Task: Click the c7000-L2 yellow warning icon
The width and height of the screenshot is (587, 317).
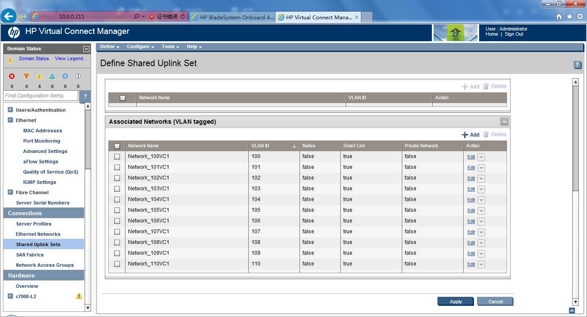Action: point(79,296)
